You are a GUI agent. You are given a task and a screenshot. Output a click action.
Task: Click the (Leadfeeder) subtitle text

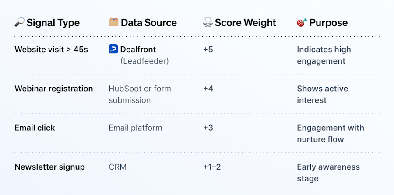click(144, 61)
